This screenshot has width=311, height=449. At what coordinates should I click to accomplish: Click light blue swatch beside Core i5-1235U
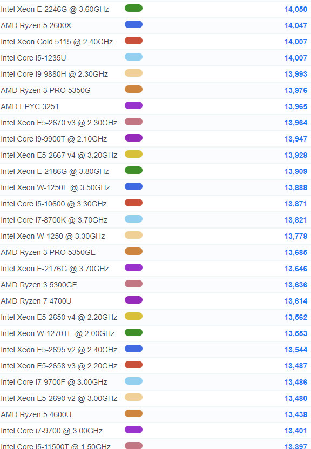(x=133, y=57)
